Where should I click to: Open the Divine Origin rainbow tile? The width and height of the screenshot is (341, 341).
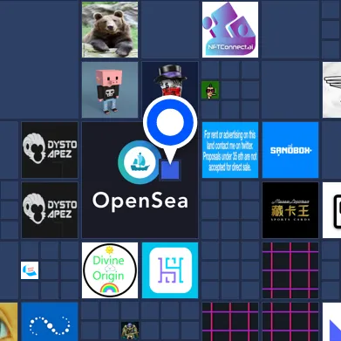coord(110,270)
